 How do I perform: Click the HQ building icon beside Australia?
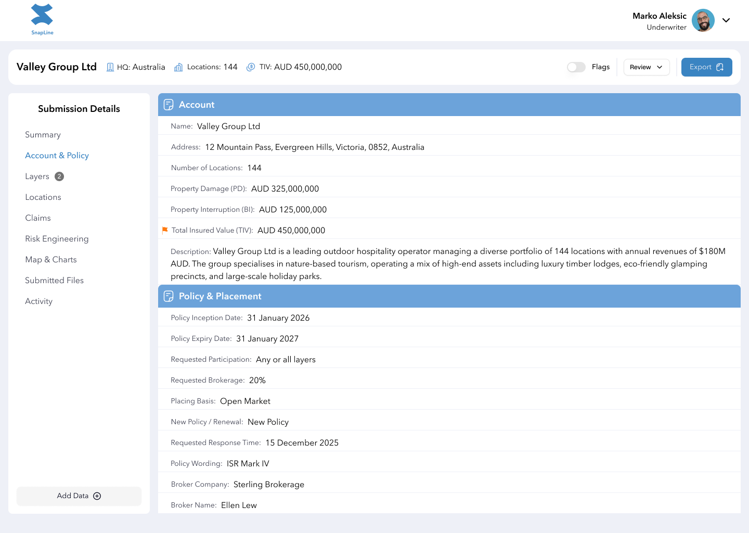109,67
